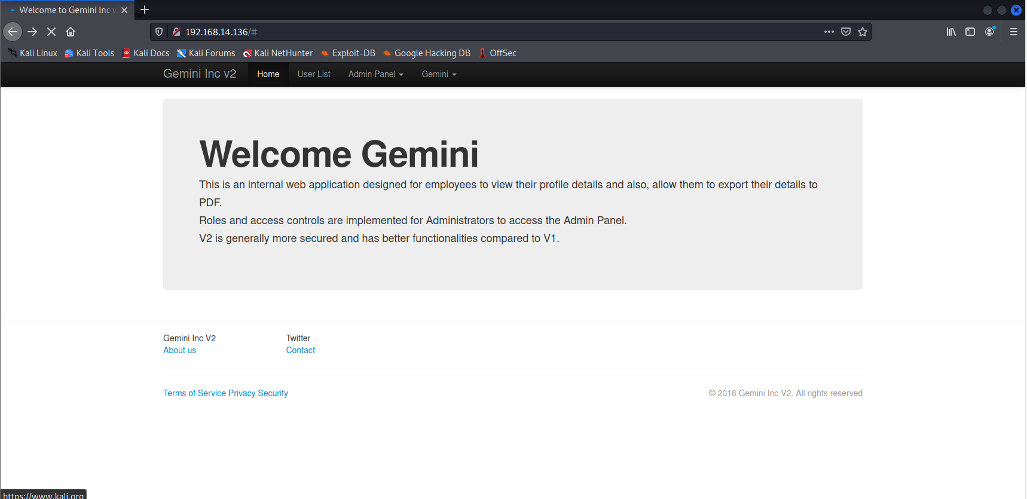Click the Contact footer link
1027x499 pixels.
pyautogui.click(x=300, y=350)
